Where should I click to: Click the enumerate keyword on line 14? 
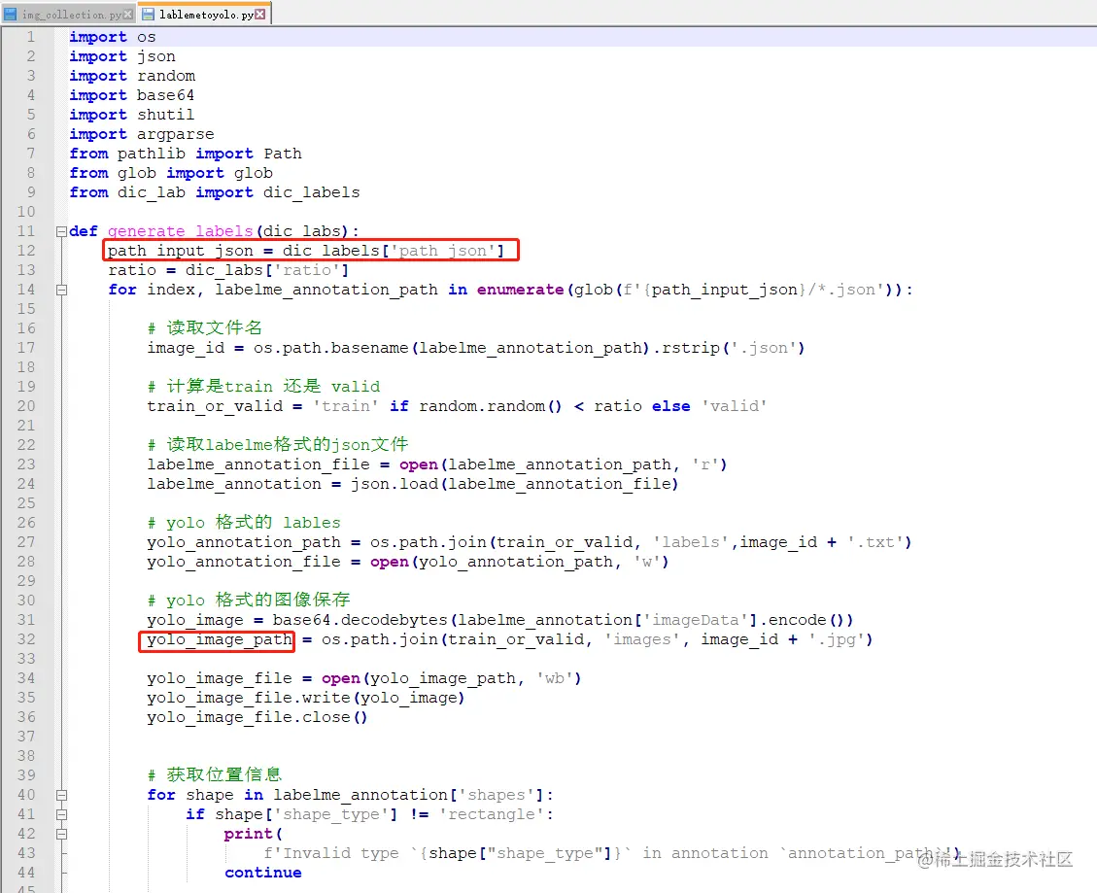coord(521,290)
